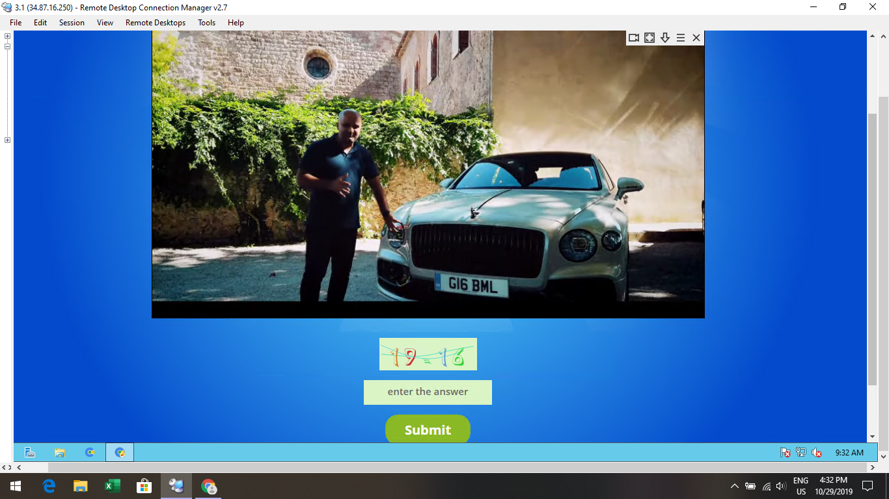Open the Tools menu

tap(206, 22)
